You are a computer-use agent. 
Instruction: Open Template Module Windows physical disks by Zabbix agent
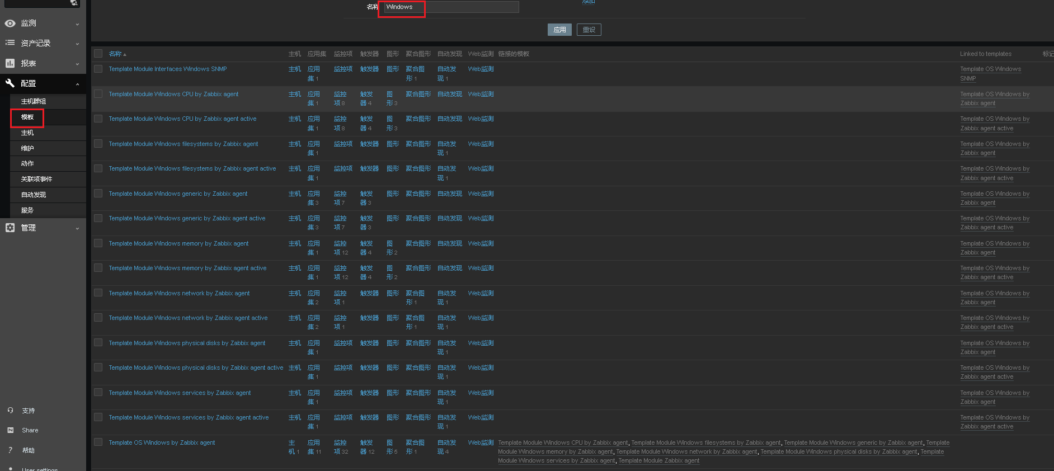click(187, 343)
